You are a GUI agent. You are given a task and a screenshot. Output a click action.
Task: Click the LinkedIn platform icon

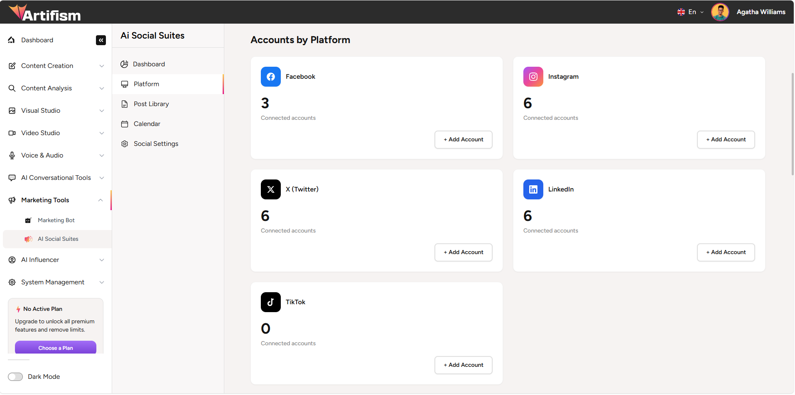point(533,189)
